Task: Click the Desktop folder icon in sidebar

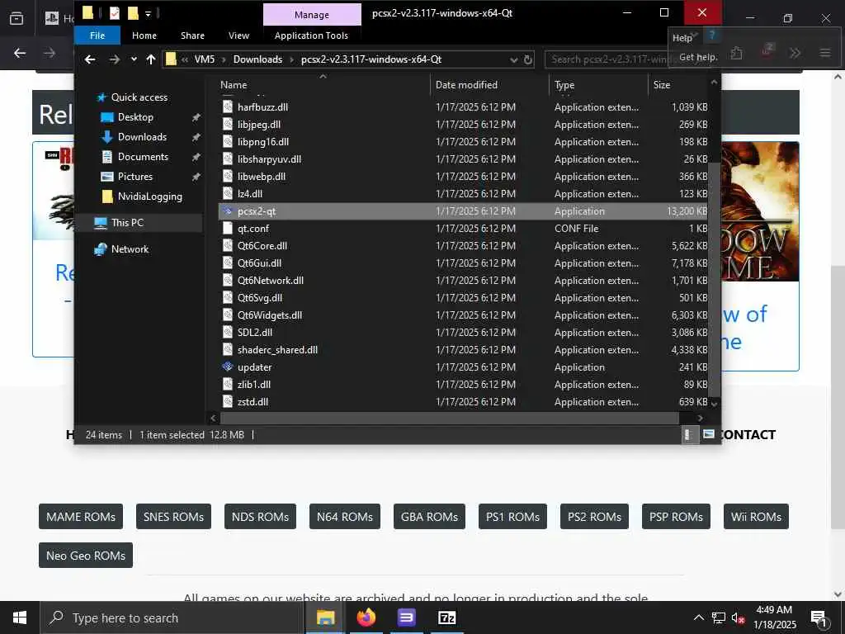Action: (107, 117)
